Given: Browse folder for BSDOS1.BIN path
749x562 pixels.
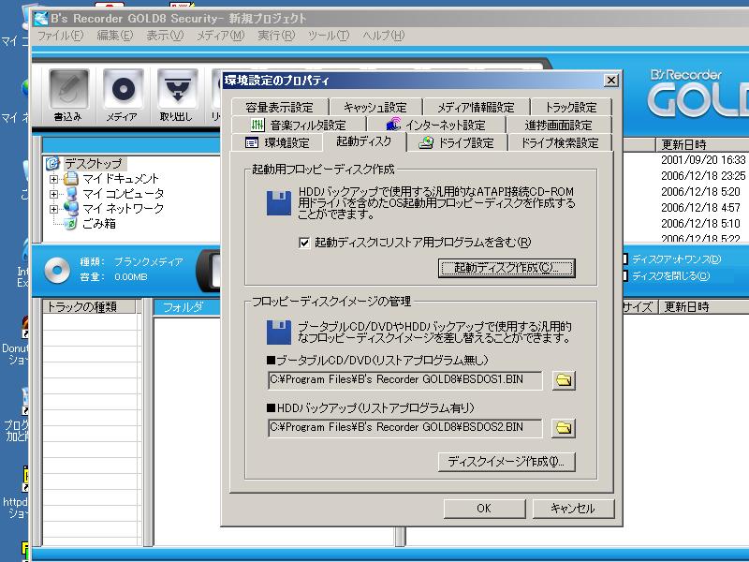Looking at the screenshot, I should (x=564, y=380).
